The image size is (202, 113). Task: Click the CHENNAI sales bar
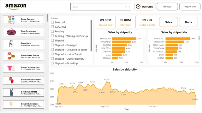point(118,51)
